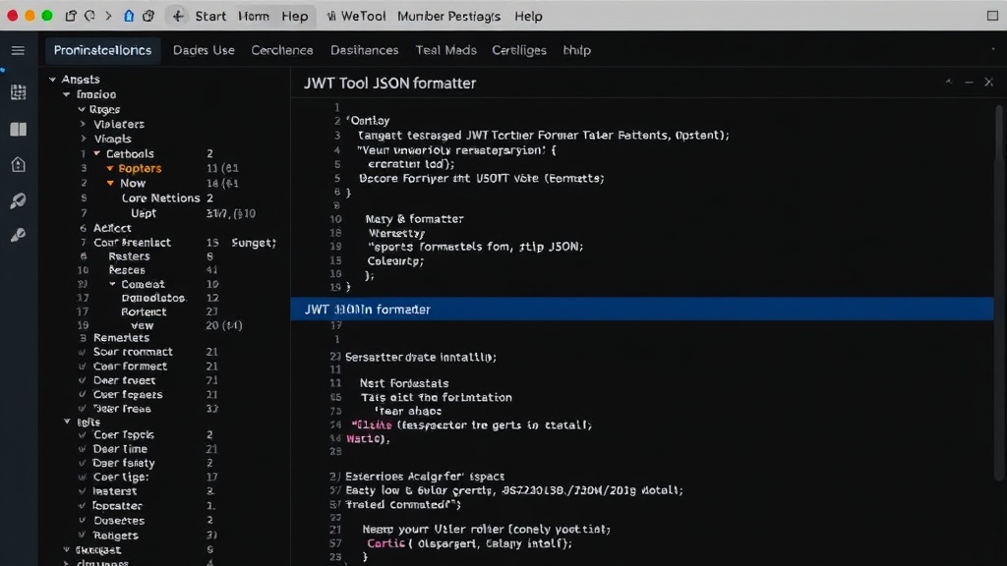Screen dimensions: 1007x566
Task: Toggle the Deer time checkmark
Action: tap(83, 449)
